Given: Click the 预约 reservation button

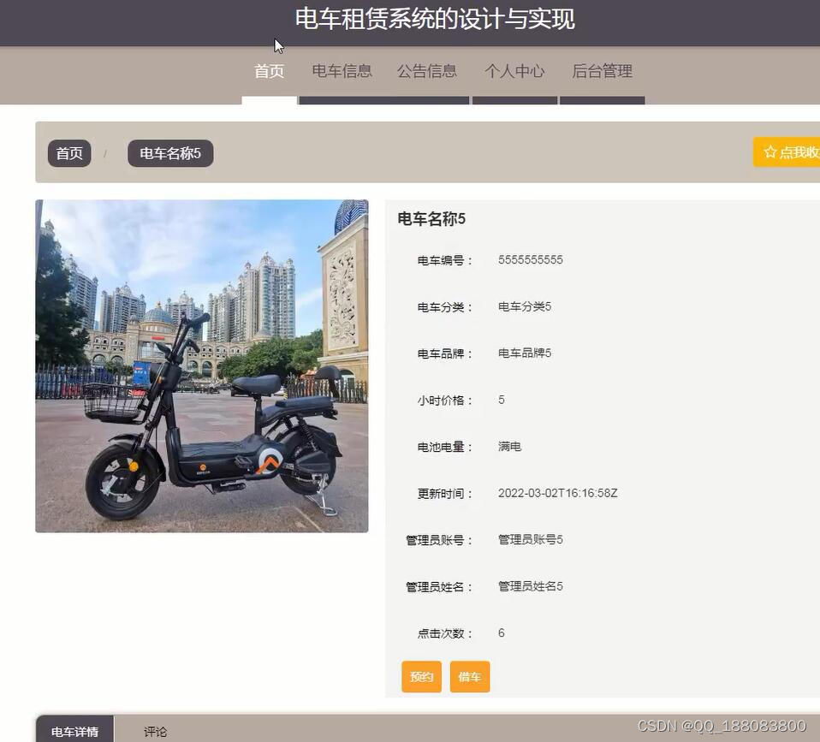Looking at the screenshot, I should point(420,676).
